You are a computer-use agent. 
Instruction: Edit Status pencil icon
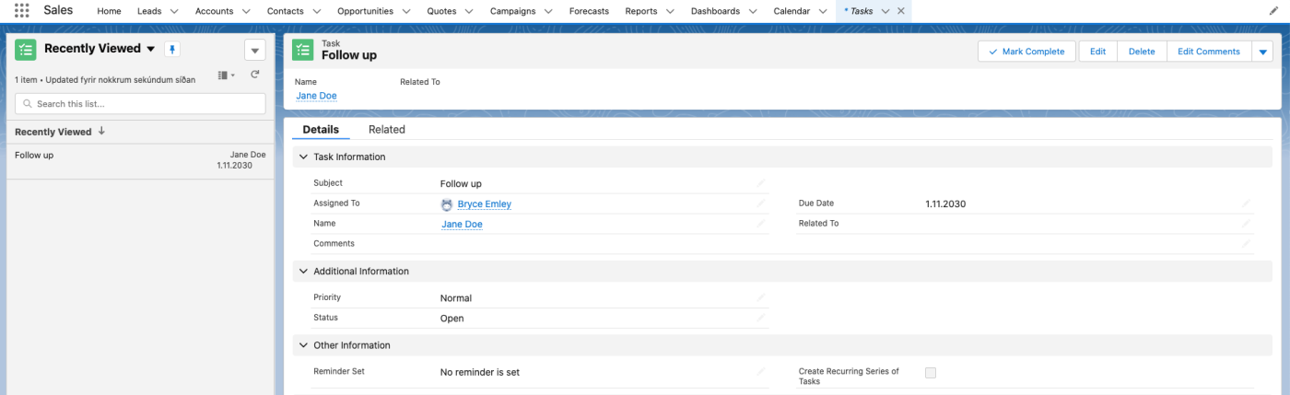761,318
